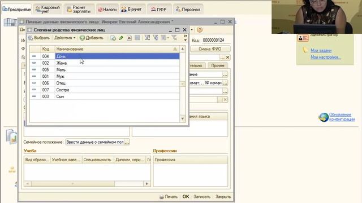Select the Сестра row
This screenshot has width=362, height=203.
105,90
